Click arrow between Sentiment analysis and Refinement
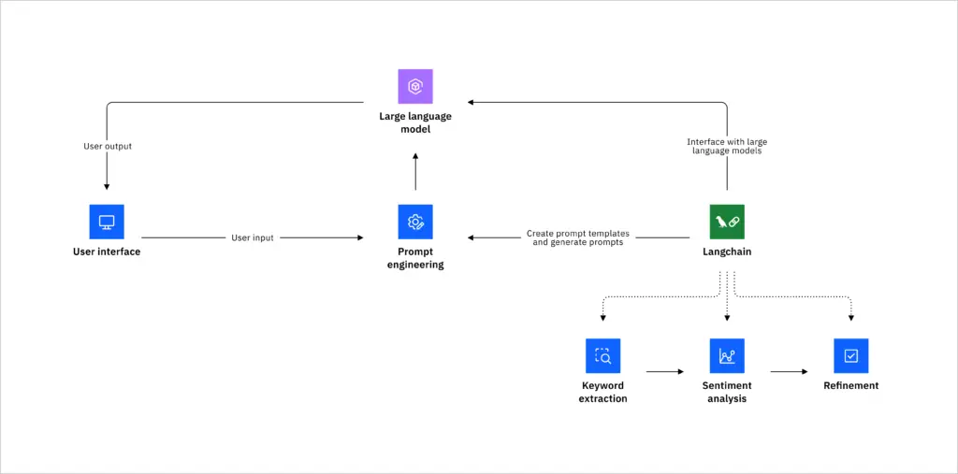 [x=790, y=371]
